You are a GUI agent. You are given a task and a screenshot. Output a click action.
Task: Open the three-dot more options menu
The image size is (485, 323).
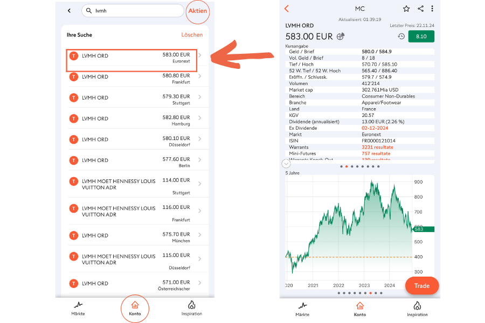tap(432, 9)
